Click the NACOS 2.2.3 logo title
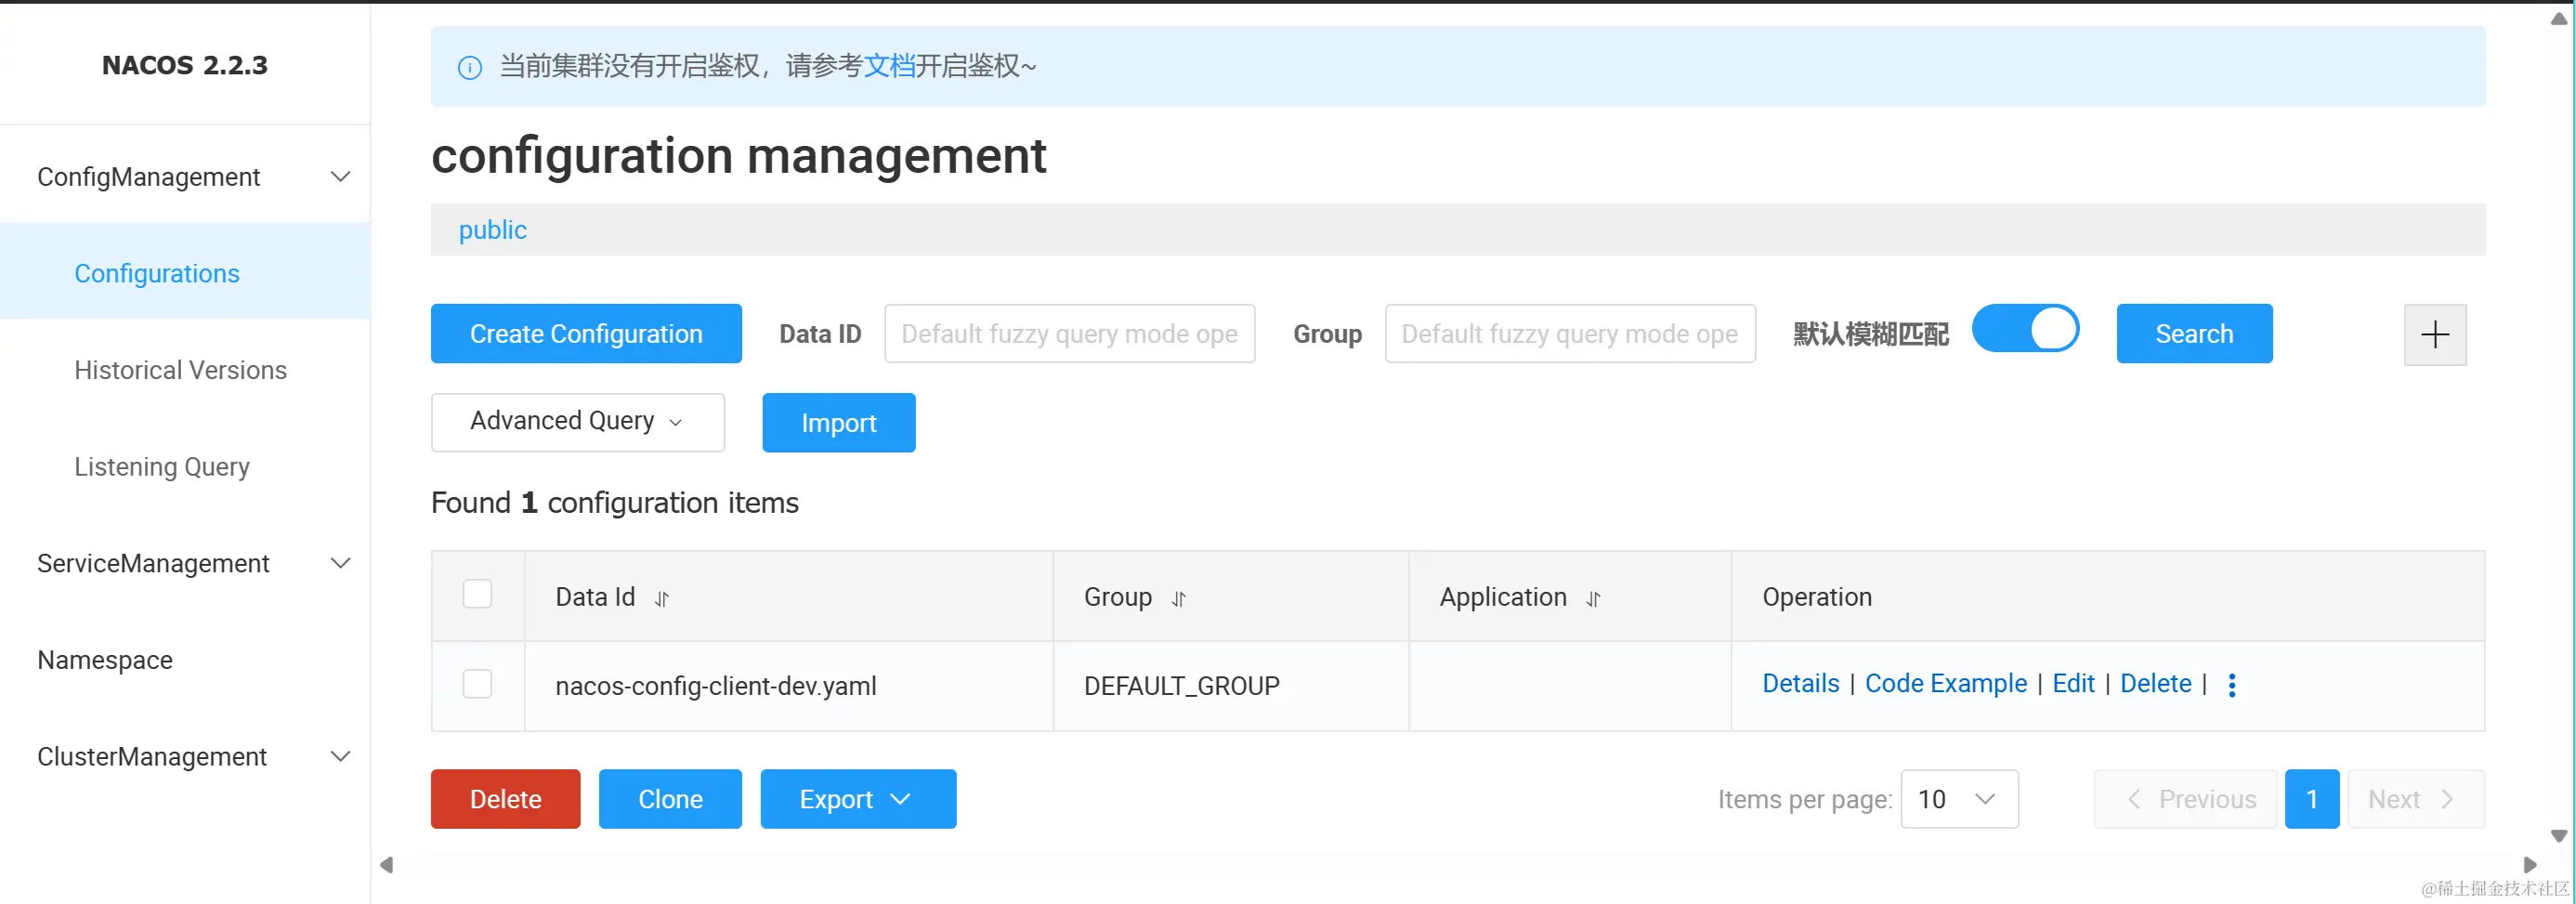The width and height of the screenshot is (2576, 904). click(185, 65)
